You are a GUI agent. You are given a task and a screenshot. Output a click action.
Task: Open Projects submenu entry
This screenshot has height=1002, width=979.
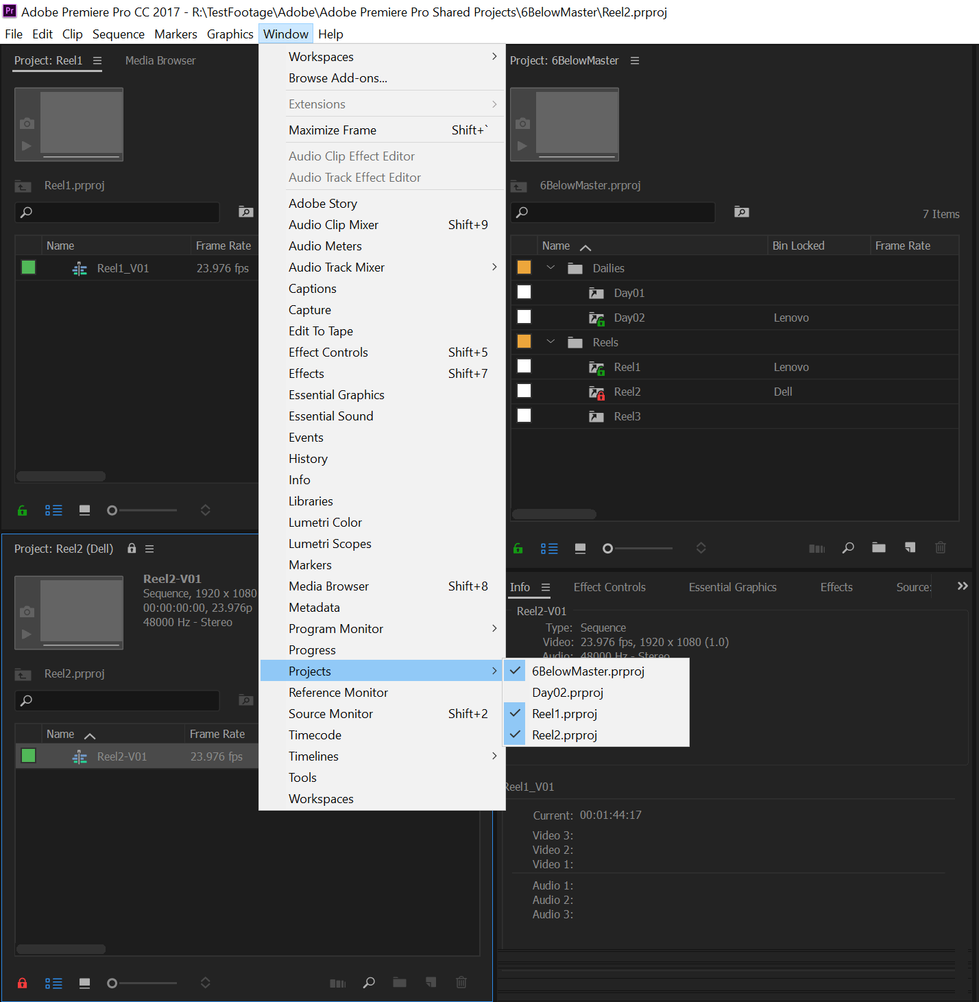[383, 671]
